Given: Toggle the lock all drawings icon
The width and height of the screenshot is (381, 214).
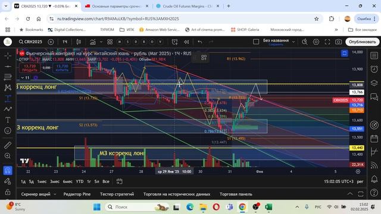Looking at the screenshot, I should 8,192.
